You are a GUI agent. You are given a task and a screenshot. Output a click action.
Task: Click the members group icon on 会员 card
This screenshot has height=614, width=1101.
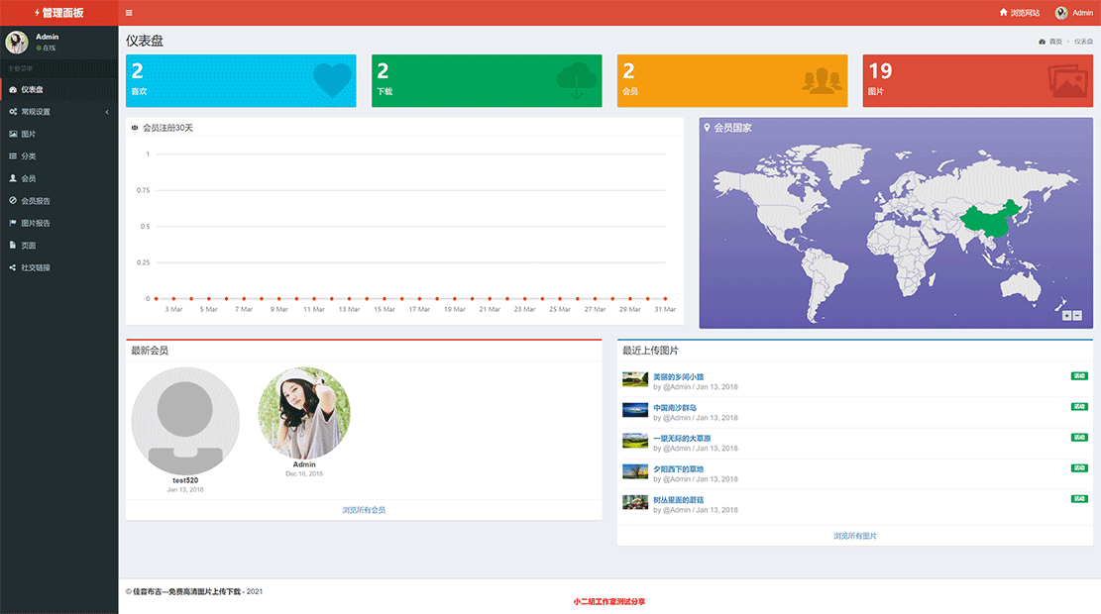pyautogui.click(x=822, y=82)
